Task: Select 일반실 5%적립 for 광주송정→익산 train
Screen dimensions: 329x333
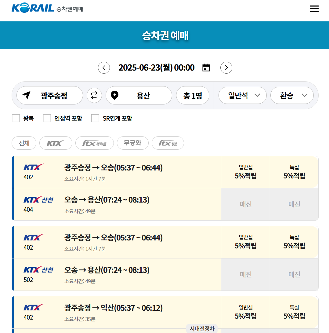Action: point(245,312)
